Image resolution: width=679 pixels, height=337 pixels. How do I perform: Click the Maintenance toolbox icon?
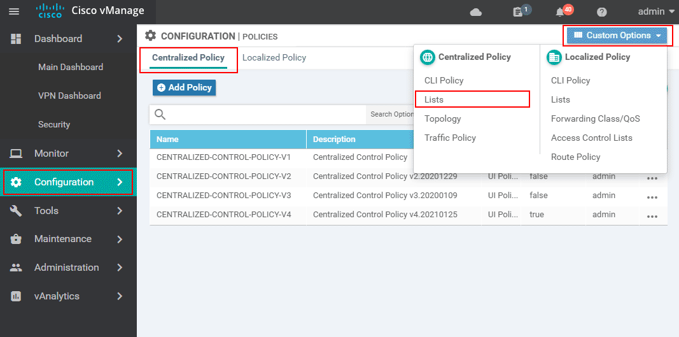tap(17, 239)
